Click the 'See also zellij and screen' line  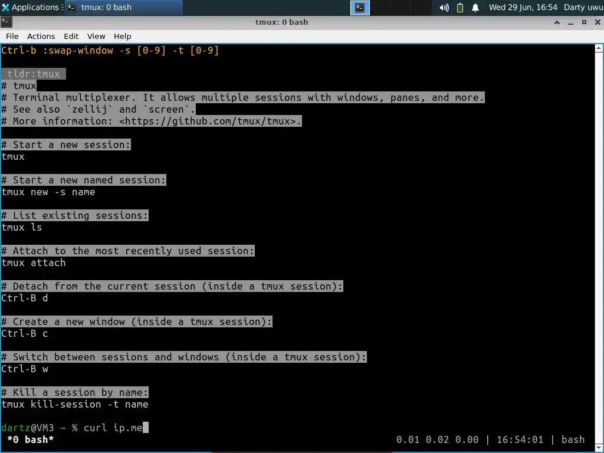(x=99, y=109)
